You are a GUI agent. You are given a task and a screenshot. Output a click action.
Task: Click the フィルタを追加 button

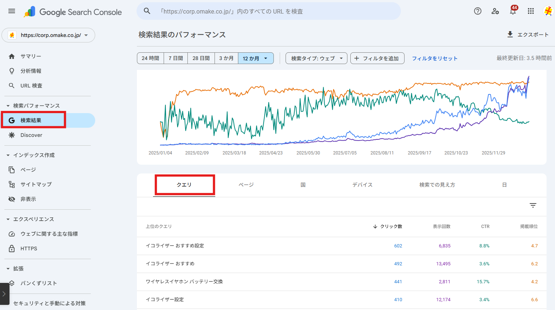[377, 58]
